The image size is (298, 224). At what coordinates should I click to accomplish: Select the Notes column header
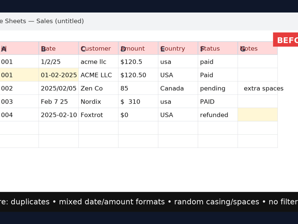point(258,48)
